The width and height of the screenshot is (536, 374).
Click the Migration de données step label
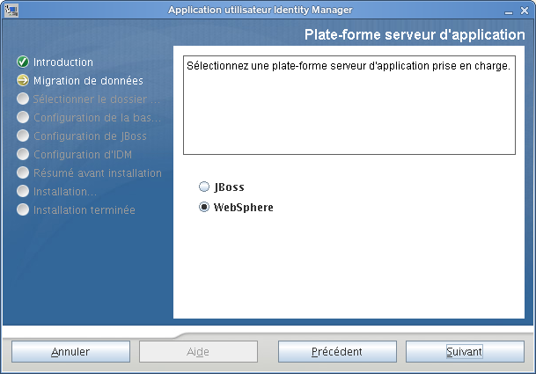tap(88, 81)
